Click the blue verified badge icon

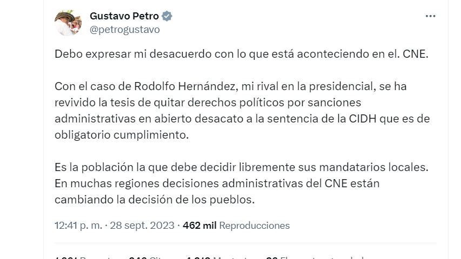click(167, 16)
